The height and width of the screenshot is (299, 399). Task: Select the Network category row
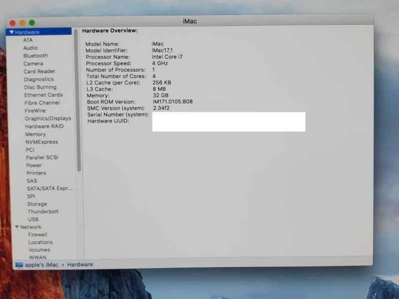coord(30,227)
